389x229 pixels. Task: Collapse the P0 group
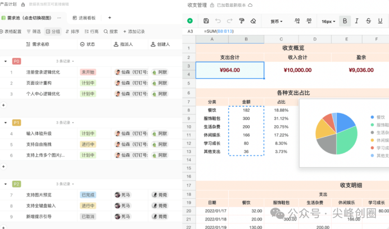click(x=6, y=61)
